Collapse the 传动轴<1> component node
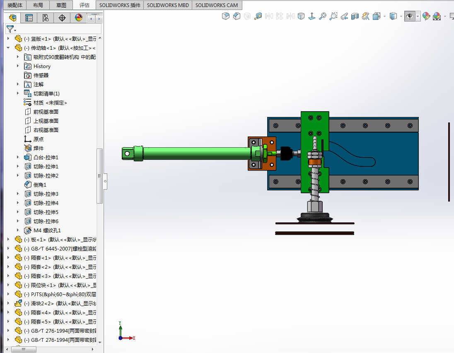Screen dimensions: 454x353 point(8,48)
